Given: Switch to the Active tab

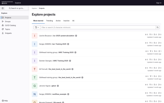Looking at the screenshot, I should [x=58, y=21].
